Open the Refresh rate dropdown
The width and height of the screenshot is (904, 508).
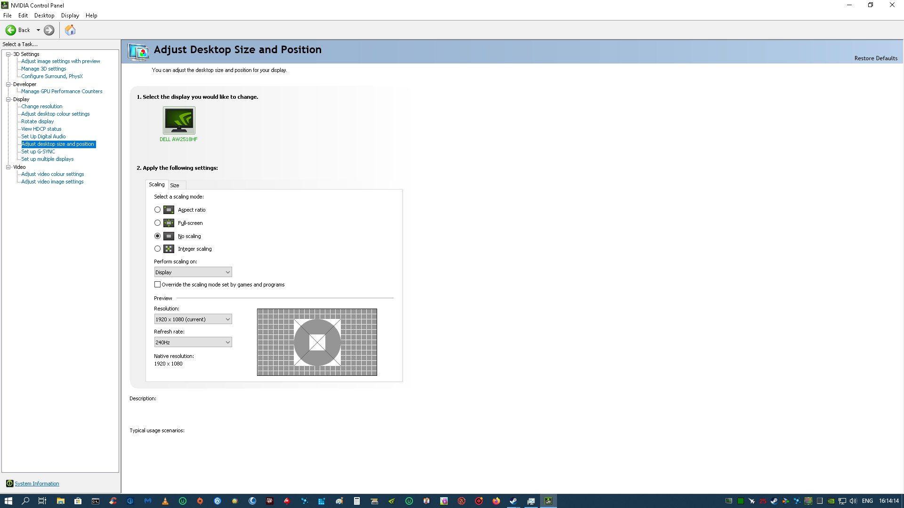point(193,342)
